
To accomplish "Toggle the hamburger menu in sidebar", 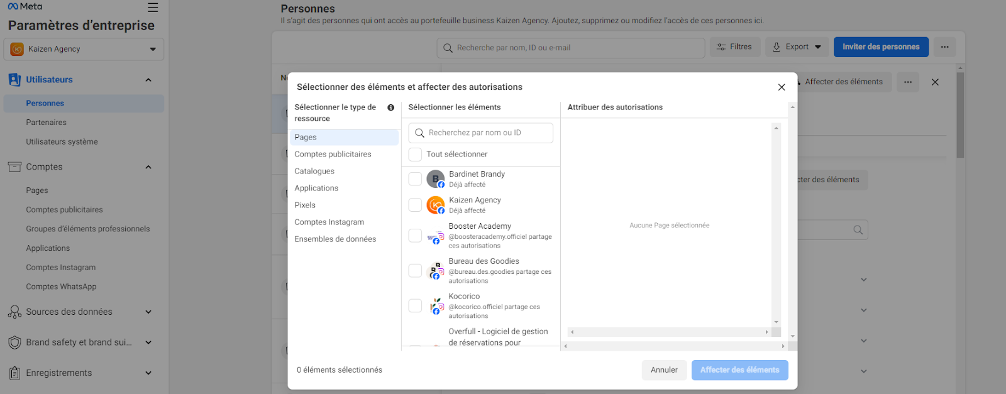I will coord(153,8).
